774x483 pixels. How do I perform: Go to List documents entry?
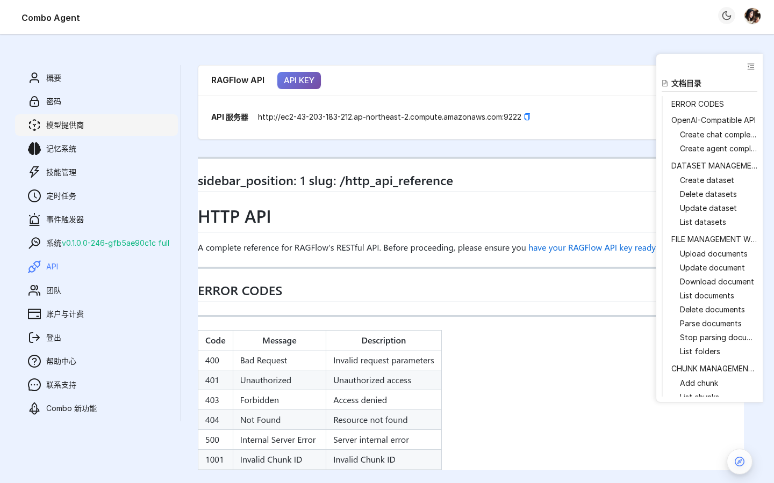(707, 296)
